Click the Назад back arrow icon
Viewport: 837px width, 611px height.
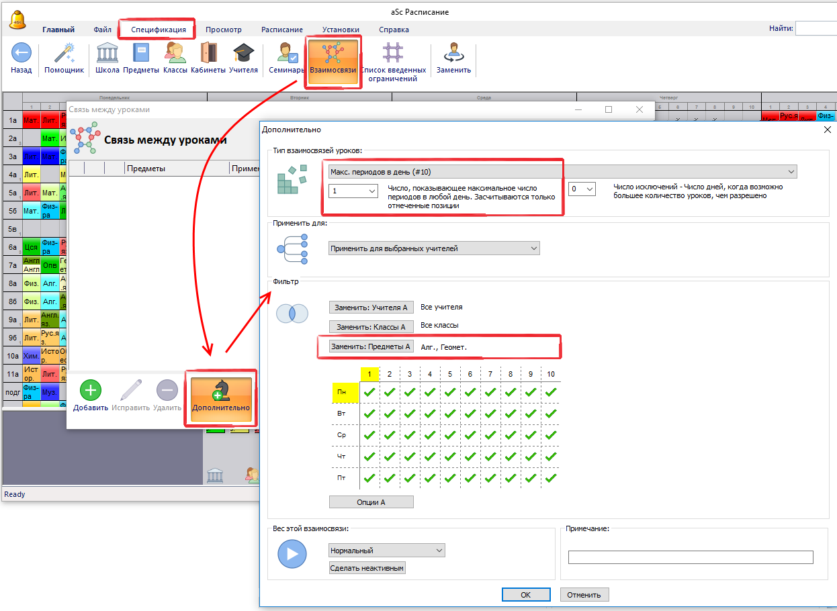click(x=21, y=54)
